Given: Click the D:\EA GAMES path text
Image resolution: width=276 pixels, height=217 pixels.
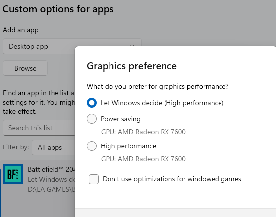Looking at the screenshot, I should [51, 189].
